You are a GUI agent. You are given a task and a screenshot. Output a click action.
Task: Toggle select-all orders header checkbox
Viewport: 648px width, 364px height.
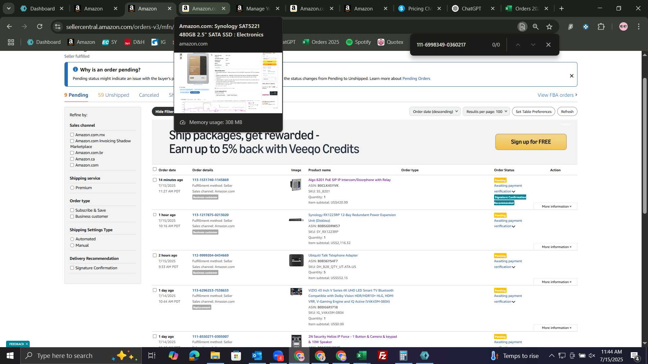(155, 169)
